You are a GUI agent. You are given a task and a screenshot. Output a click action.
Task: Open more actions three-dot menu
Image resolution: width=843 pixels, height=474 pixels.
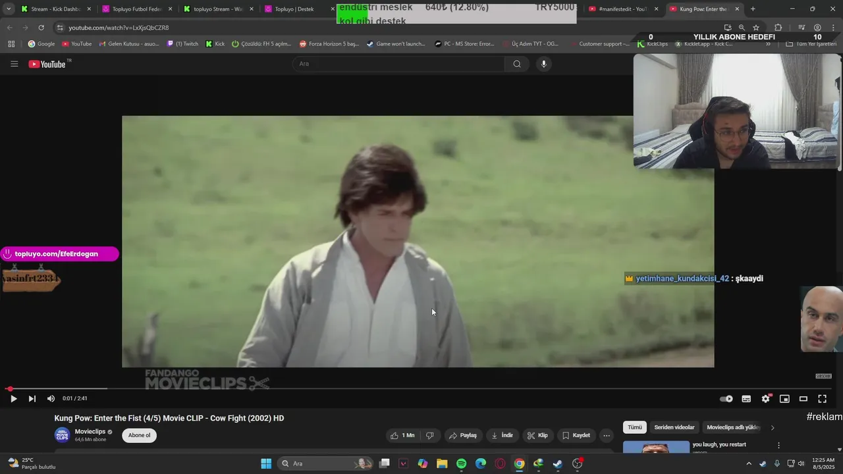tap(607, 435)
